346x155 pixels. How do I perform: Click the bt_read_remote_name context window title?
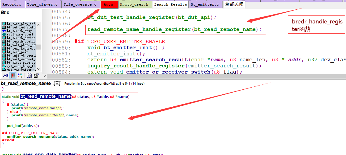pyautogui.click(x=26, y=84)
